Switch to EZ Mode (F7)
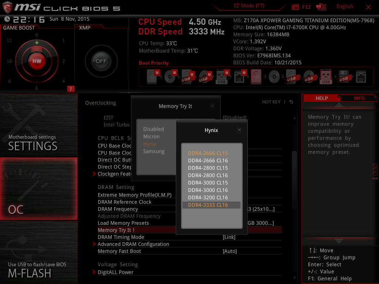 click(x=249, y=6)
